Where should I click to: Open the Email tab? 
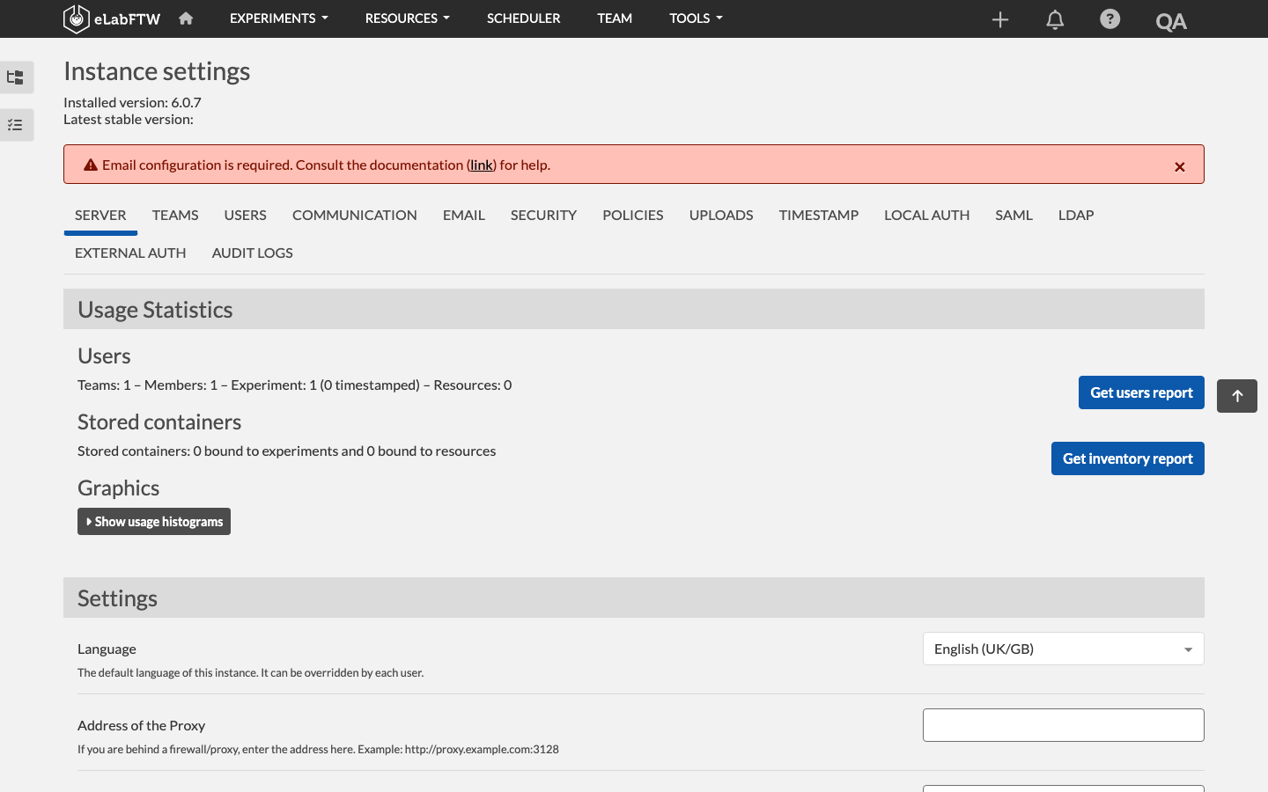(464, 216)
